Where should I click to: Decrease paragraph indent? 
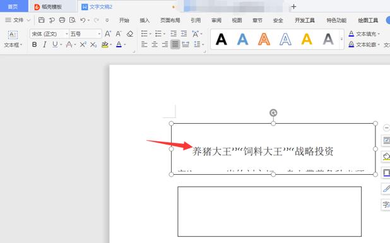click(174, 33)
